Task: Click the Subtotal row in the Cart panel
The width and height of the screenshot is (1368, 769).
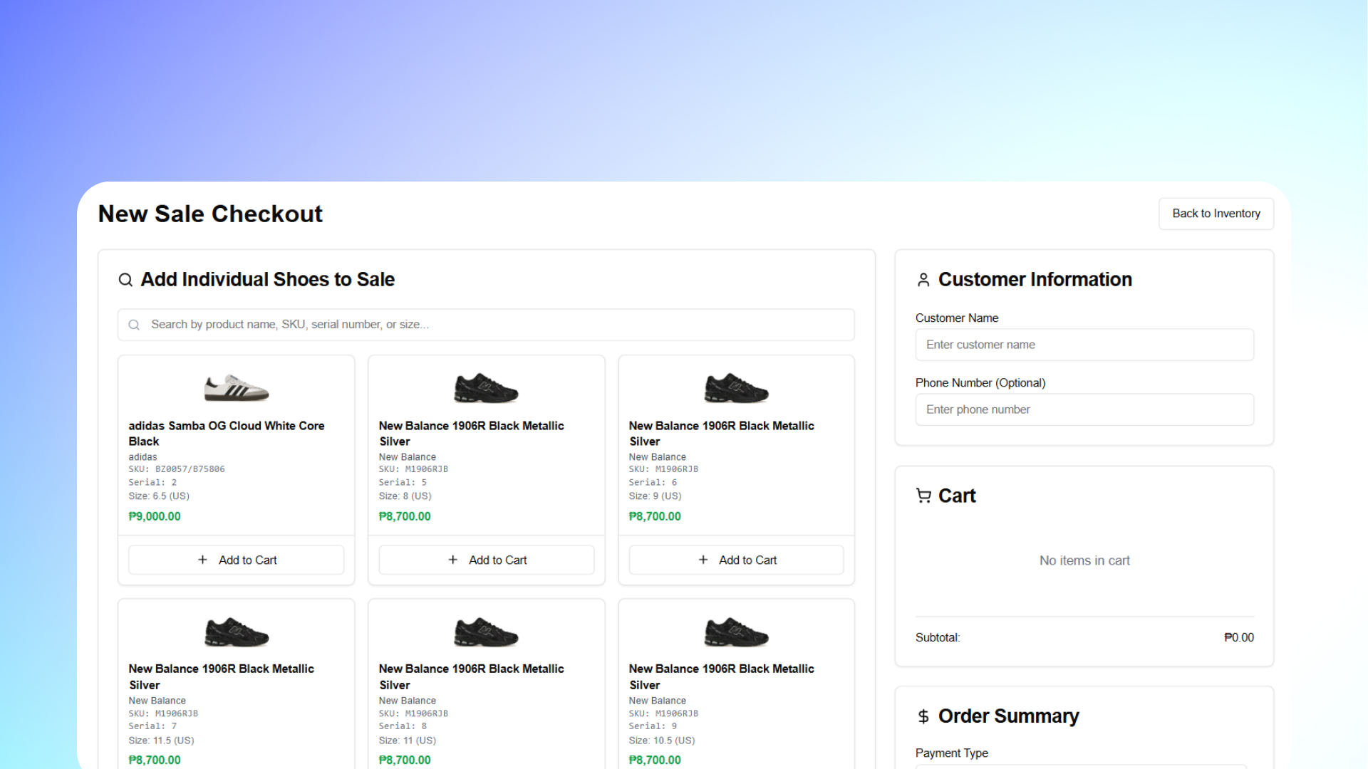Action: click(x=1084, y=637)
